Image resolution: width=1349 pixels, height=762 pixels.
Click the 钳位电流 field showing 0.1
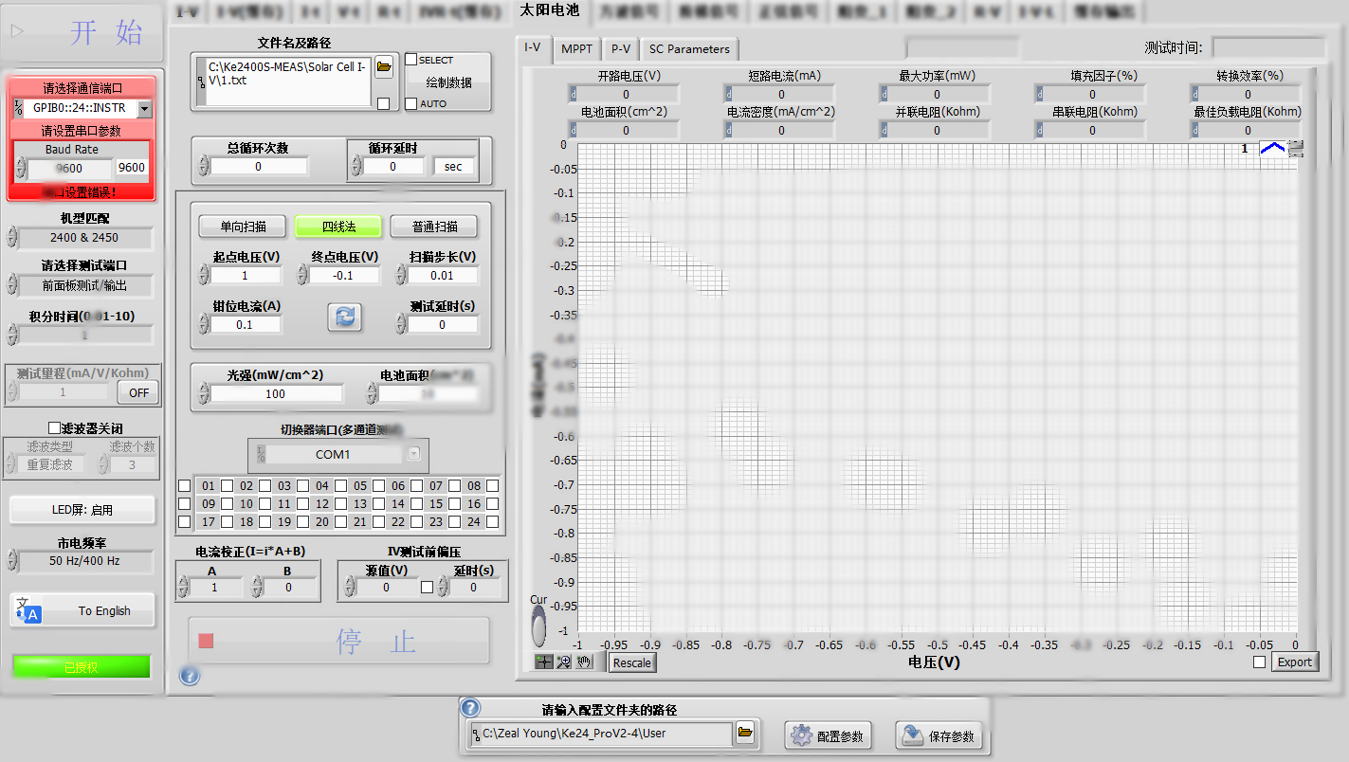pyautogui.click(x=246, y=325)
